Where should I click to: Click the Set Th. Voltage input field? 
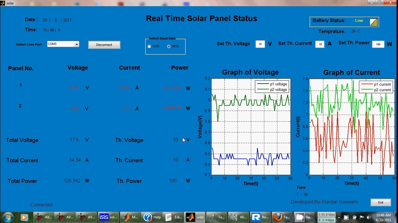(x=260, y=44)
